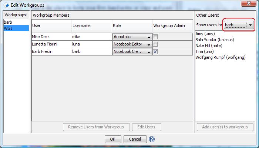Click the Lunetta Fiorini user cell
The height and width of the screenshot is (148, 259).
[x=51, y=44]
